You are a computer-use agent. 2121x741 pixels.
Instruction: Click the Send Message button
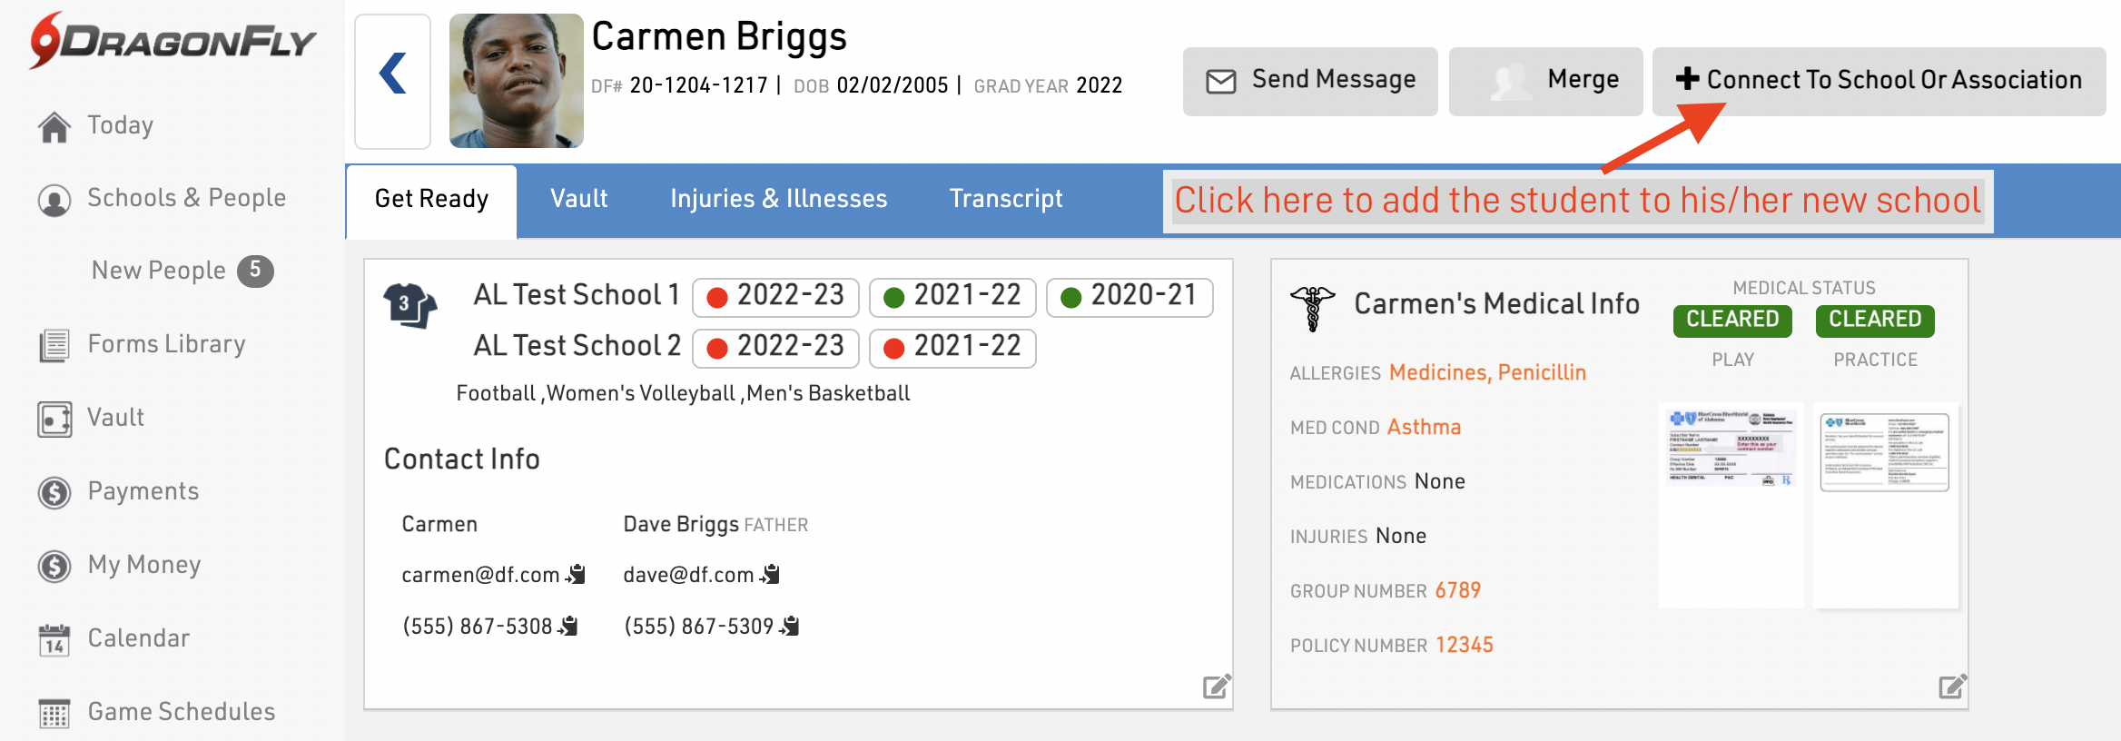tap(1310, 81)
